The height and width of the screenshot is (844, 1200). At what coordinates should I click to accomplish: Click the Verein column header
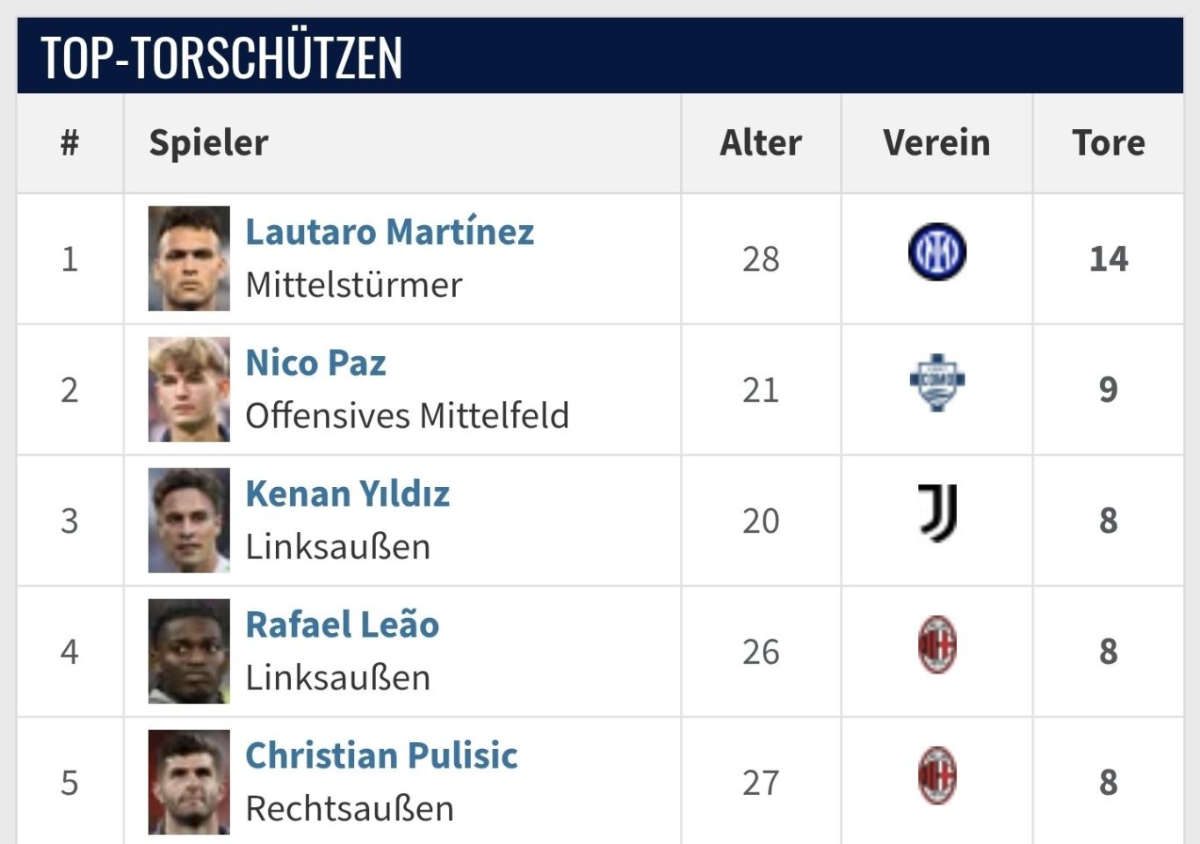coord(936,142)
